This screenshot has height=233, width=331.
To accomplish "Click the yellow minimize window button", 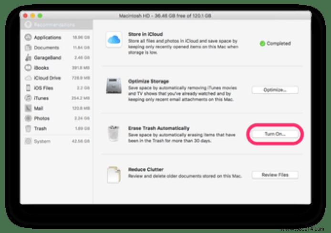I will 33,16.
